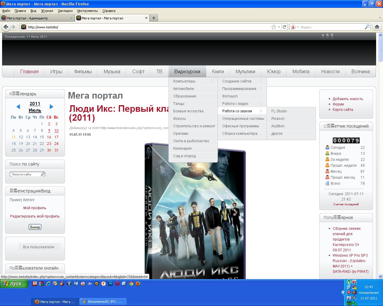Image resolution: width=383 pixels, height=306 pixels.
Task: Click the Люди Икс movie poster
Action: pos(195,211)
